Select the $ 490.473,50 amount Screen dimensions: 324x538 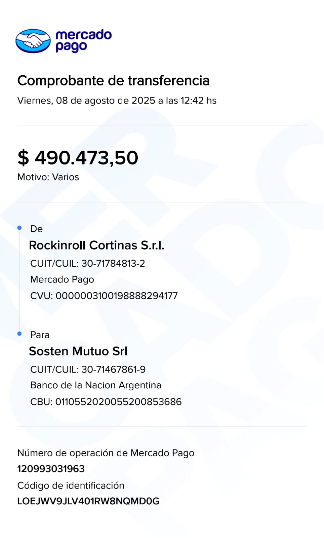click(x=78, y=157)
